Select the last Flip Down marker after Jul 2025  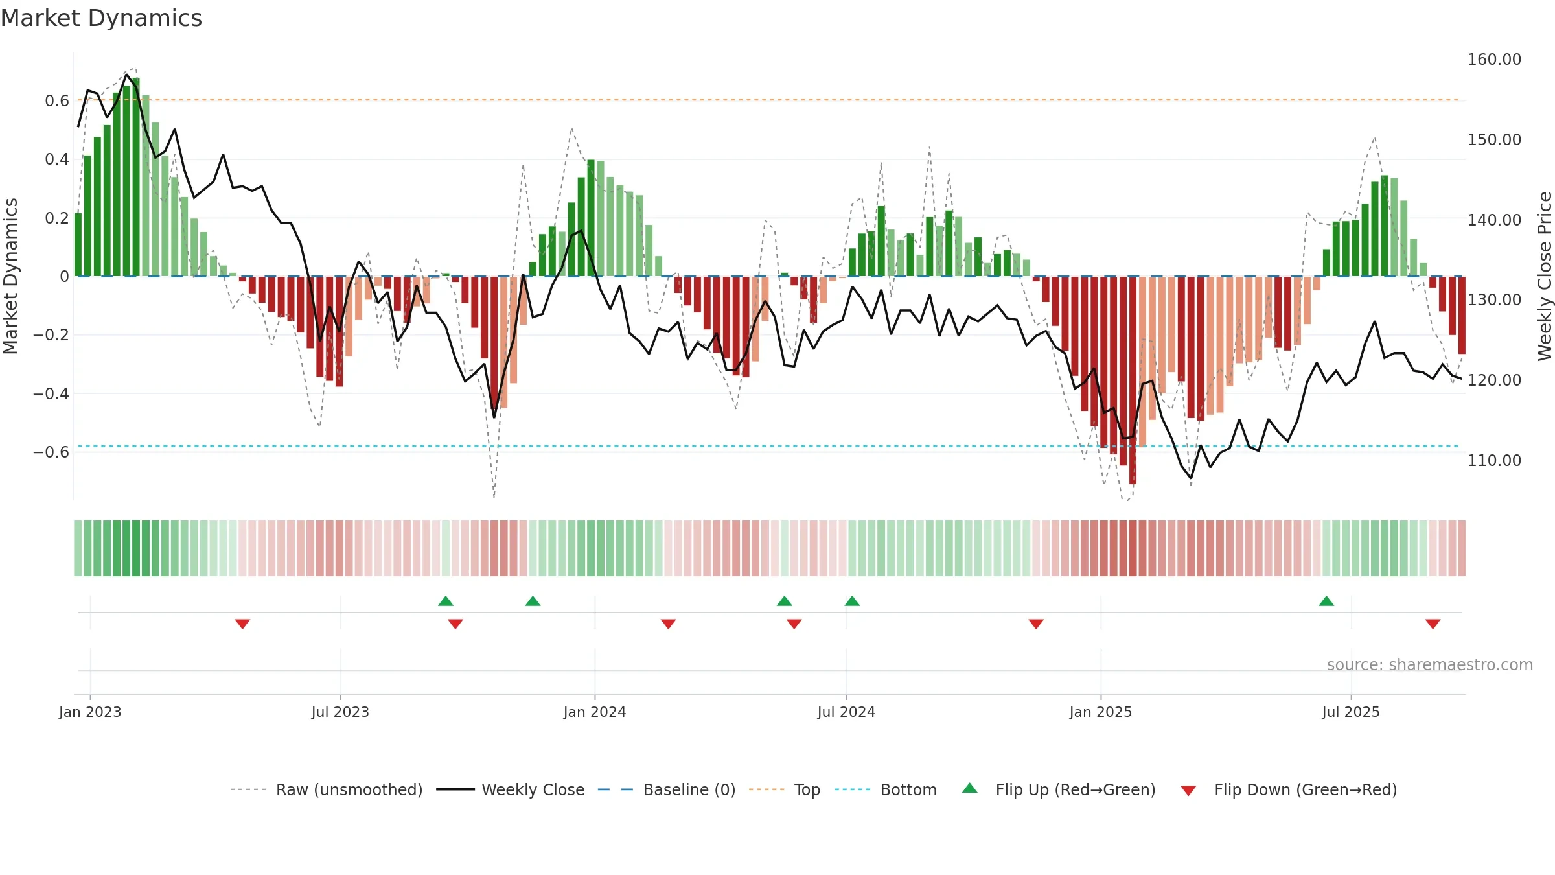(1433, 624)
